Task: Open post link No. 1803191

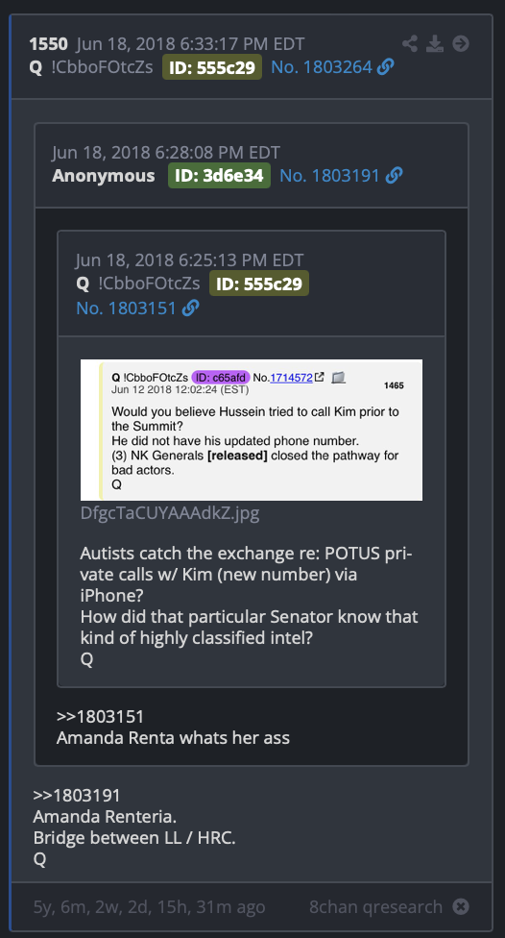Action: point(330,175)
